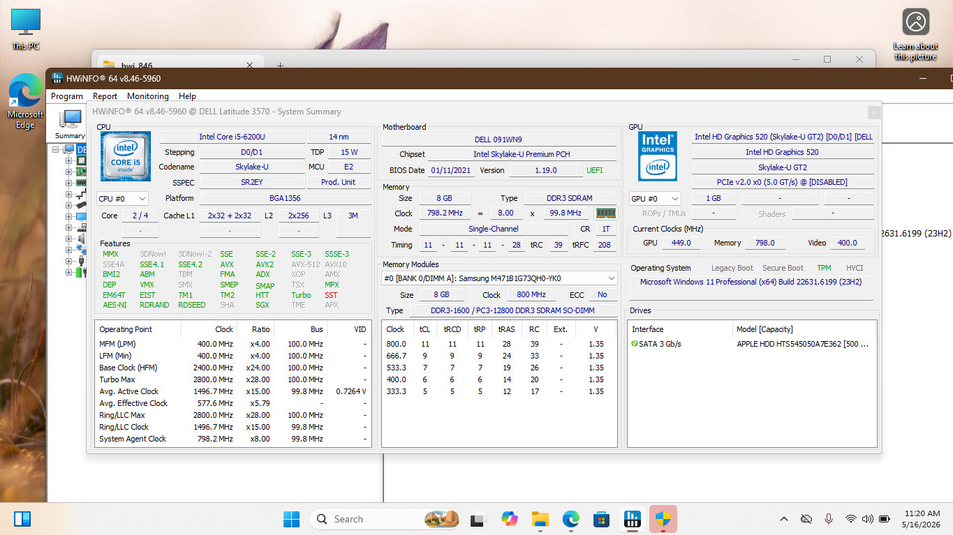953x535 pixels.
Task: Open Learn about this picture icon
Action: 915,34
